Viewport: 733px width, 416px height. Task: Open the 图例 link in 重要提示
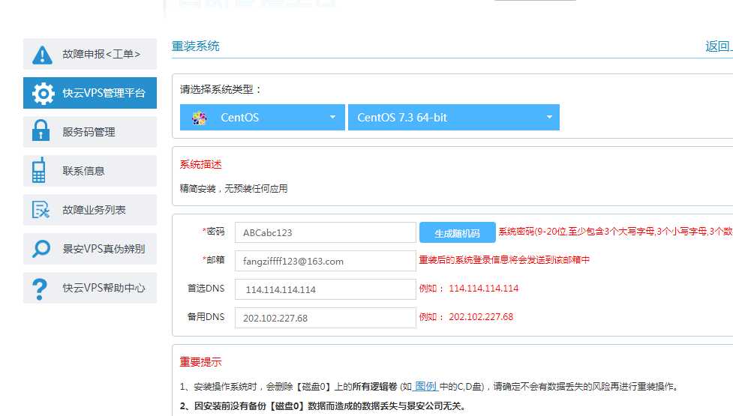pos(425,387)
